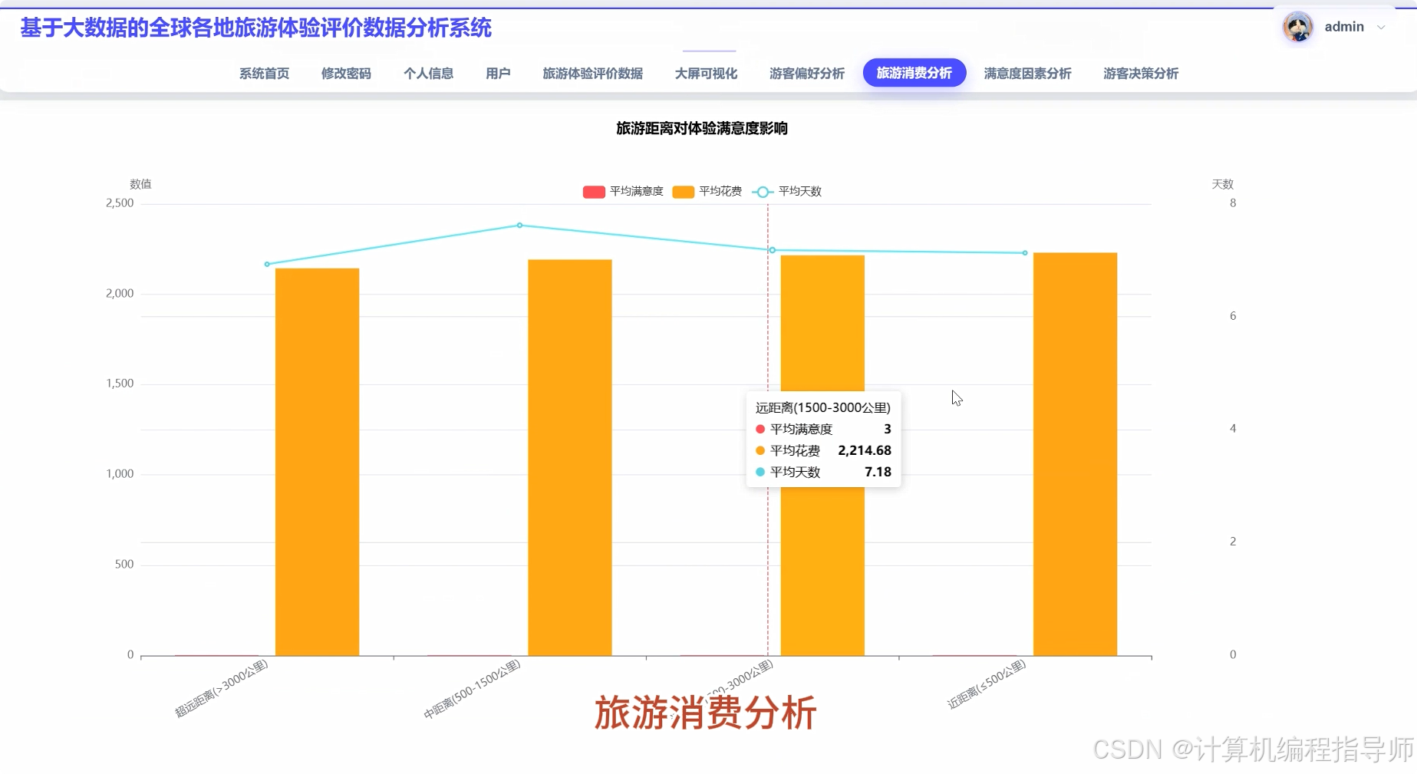1417x774 pixels.
Task: Click the bar for 远距离(1500-3000公里)
Action: point(822,575)
